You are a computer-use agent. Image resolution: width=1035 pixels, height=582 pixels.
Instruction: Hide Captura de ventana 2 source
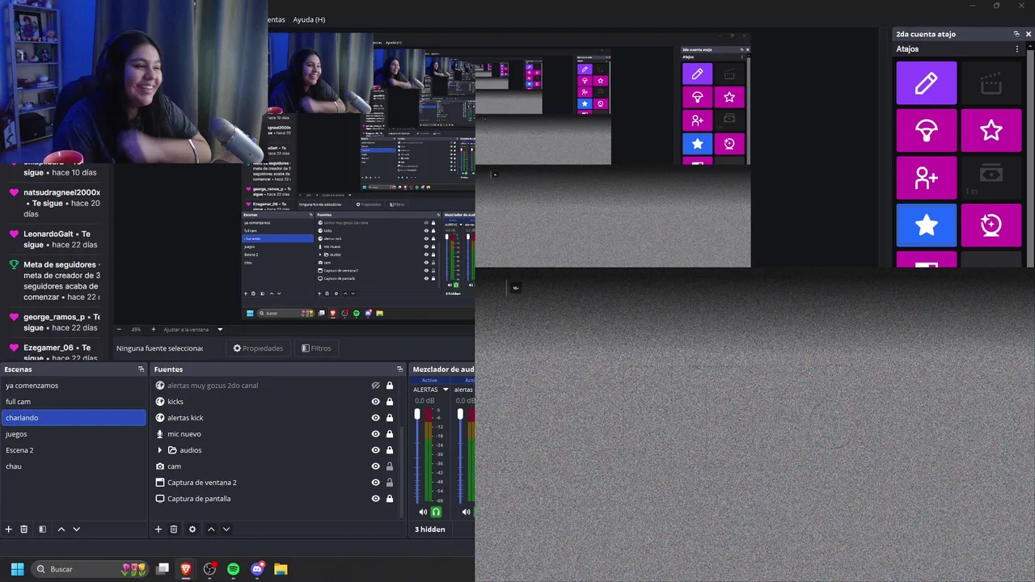[375, 483]
